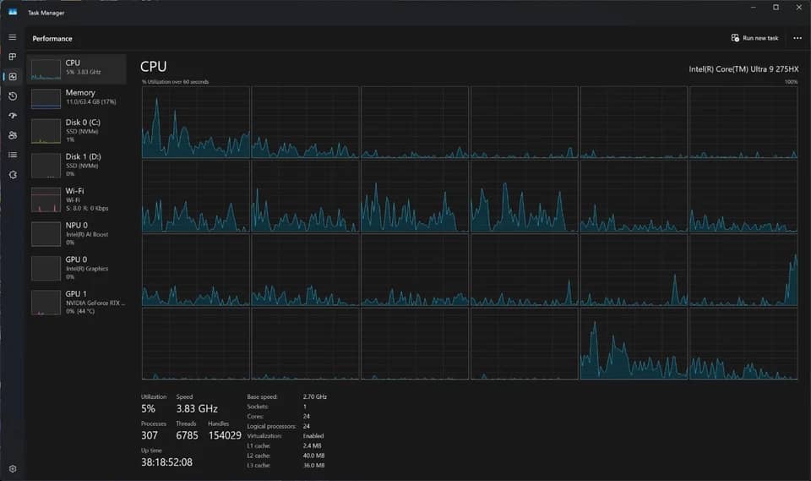Open the hamburger navigation menu
Screen dimensions: 811x481
[13, 37]
